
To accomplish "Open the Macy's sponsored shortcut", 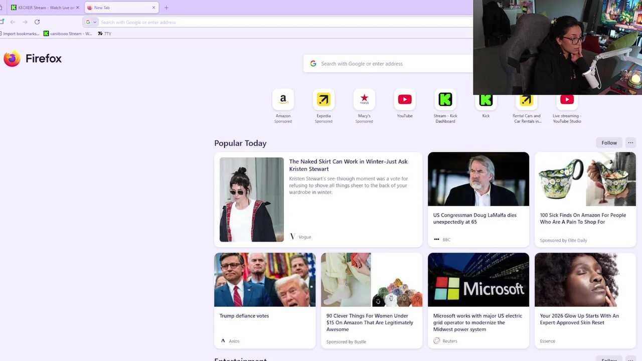I will pyautogui.click(x=364, y=106).
